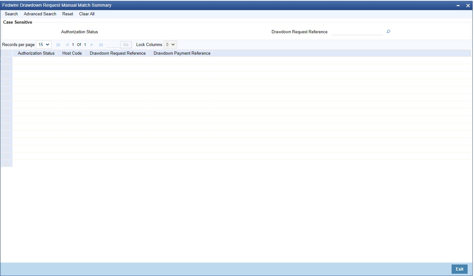Screen dimensions: 474x276
Task: Click the Go button
Action: coord(126,45)
